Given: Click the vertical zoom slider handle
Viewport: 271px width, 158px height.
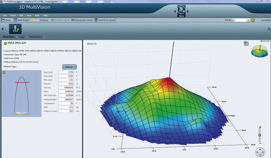Looking at the screenshot, I should click(x=260, y=135).
